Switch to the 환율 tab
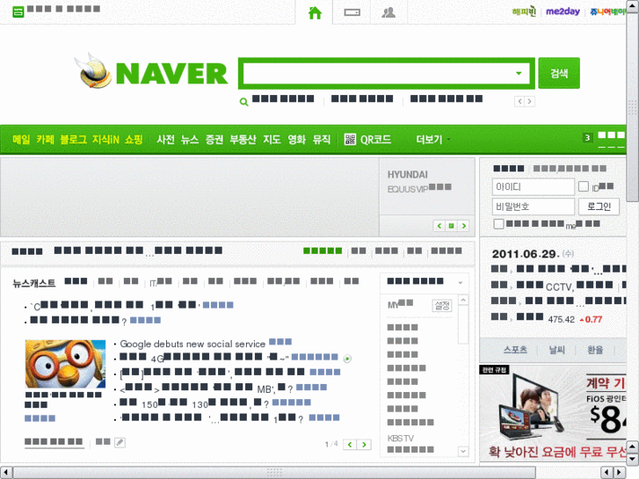This screenshot has width=639, height=479. click(595, 350)
